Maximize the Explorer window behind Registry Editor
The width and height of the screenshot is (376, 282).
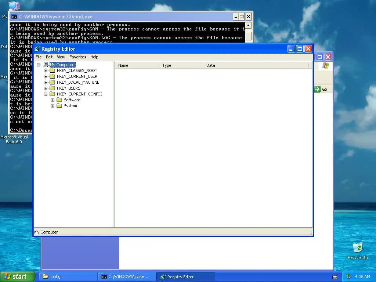click(319, 57)
